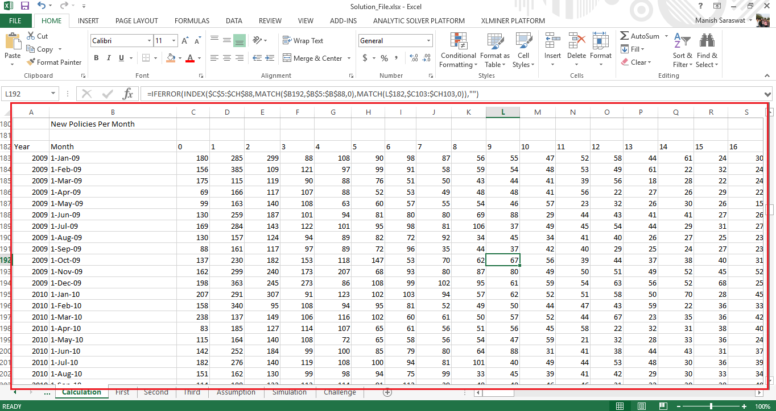Click the Cut button
This screenshot has height=411, width=776.
(x=38, y=36)
